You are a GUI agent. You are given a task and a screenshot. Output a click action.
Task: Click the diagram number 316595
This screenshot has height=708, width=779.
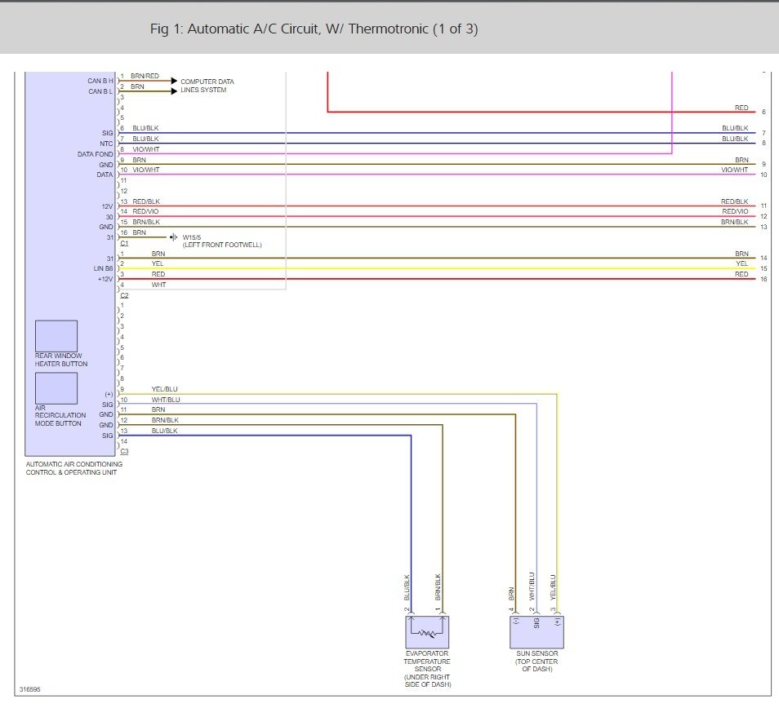(29, 689)
